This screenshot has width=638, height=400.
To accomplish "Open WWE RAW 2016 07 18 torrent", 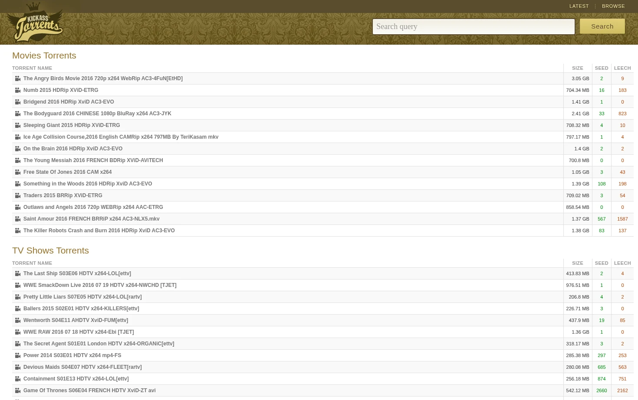I will (x=79, y=332).
